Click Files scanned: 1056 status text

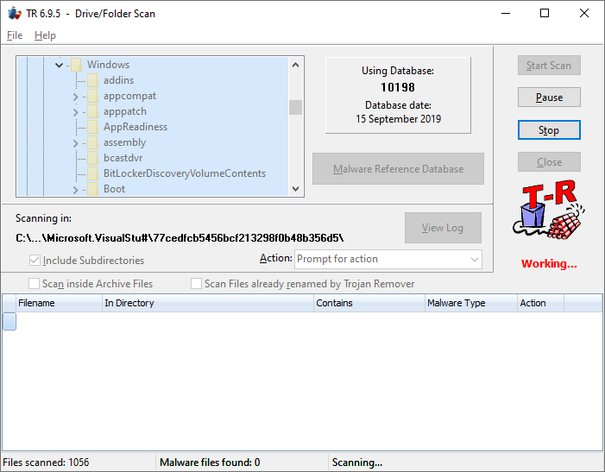coord(46,463)
